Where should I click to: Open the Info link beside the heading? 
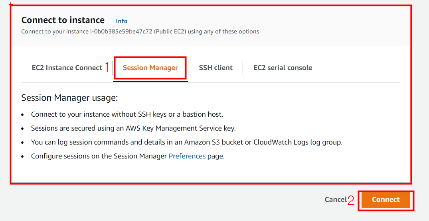tap(121, 21)
